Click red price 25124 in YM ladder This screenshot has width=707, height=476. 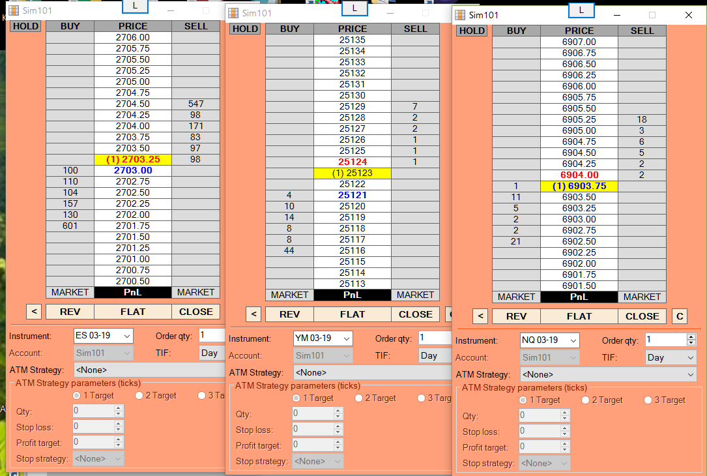[353, 162]
